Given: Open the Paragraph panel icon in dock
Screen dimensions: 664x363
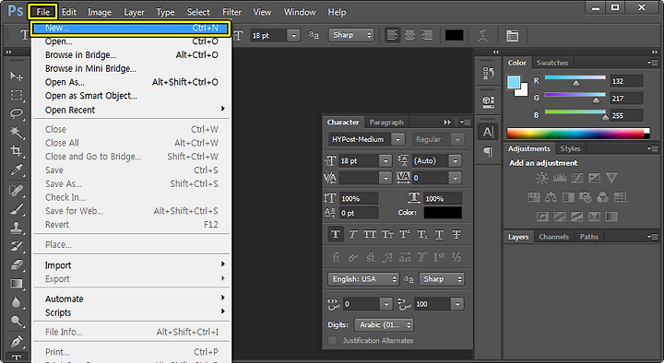Looking at the screenshot, I should (488, 152).
